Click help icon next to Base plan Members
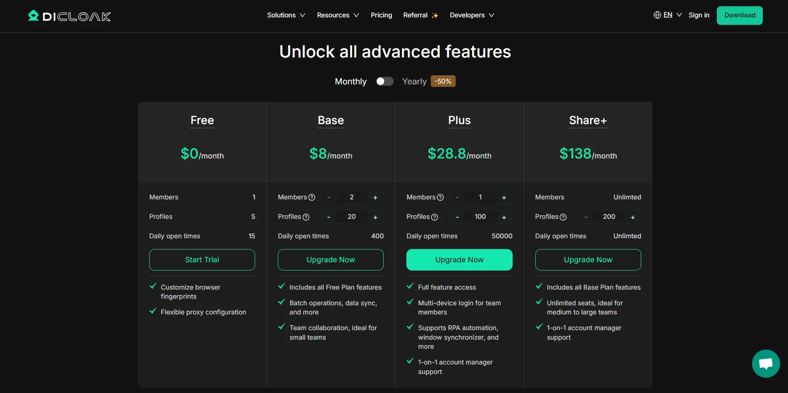 click(312, 197)
